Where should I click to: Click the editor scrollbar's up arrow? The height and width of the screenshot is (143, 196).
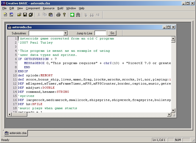tap(173, 38)
